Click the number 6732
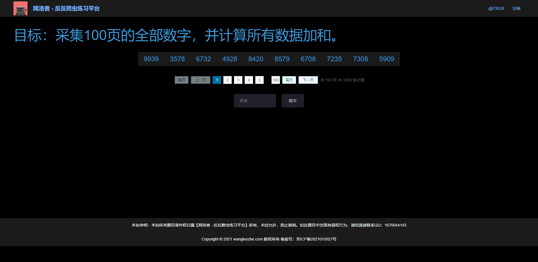538x262 pixels. [x=203, y=59]
